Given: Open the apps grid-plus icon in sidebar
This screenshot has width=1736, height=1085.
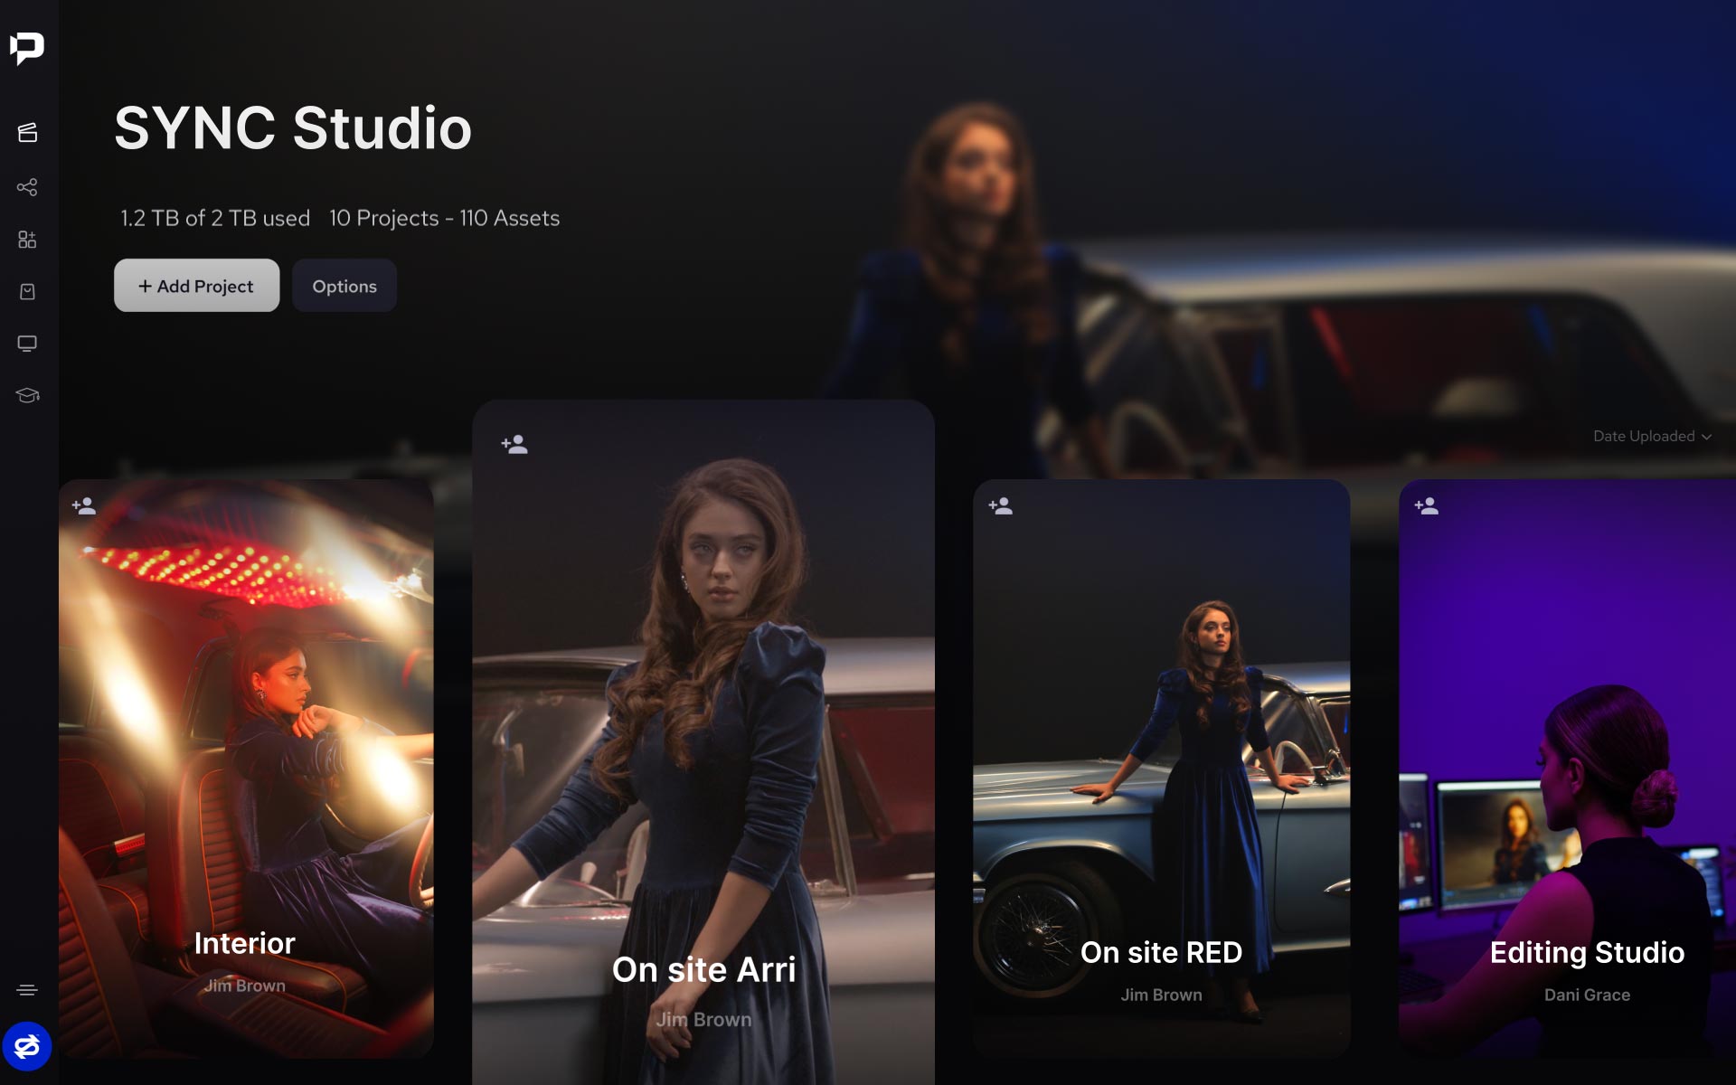Looking at the screenshot, I should tap(27, 240).
